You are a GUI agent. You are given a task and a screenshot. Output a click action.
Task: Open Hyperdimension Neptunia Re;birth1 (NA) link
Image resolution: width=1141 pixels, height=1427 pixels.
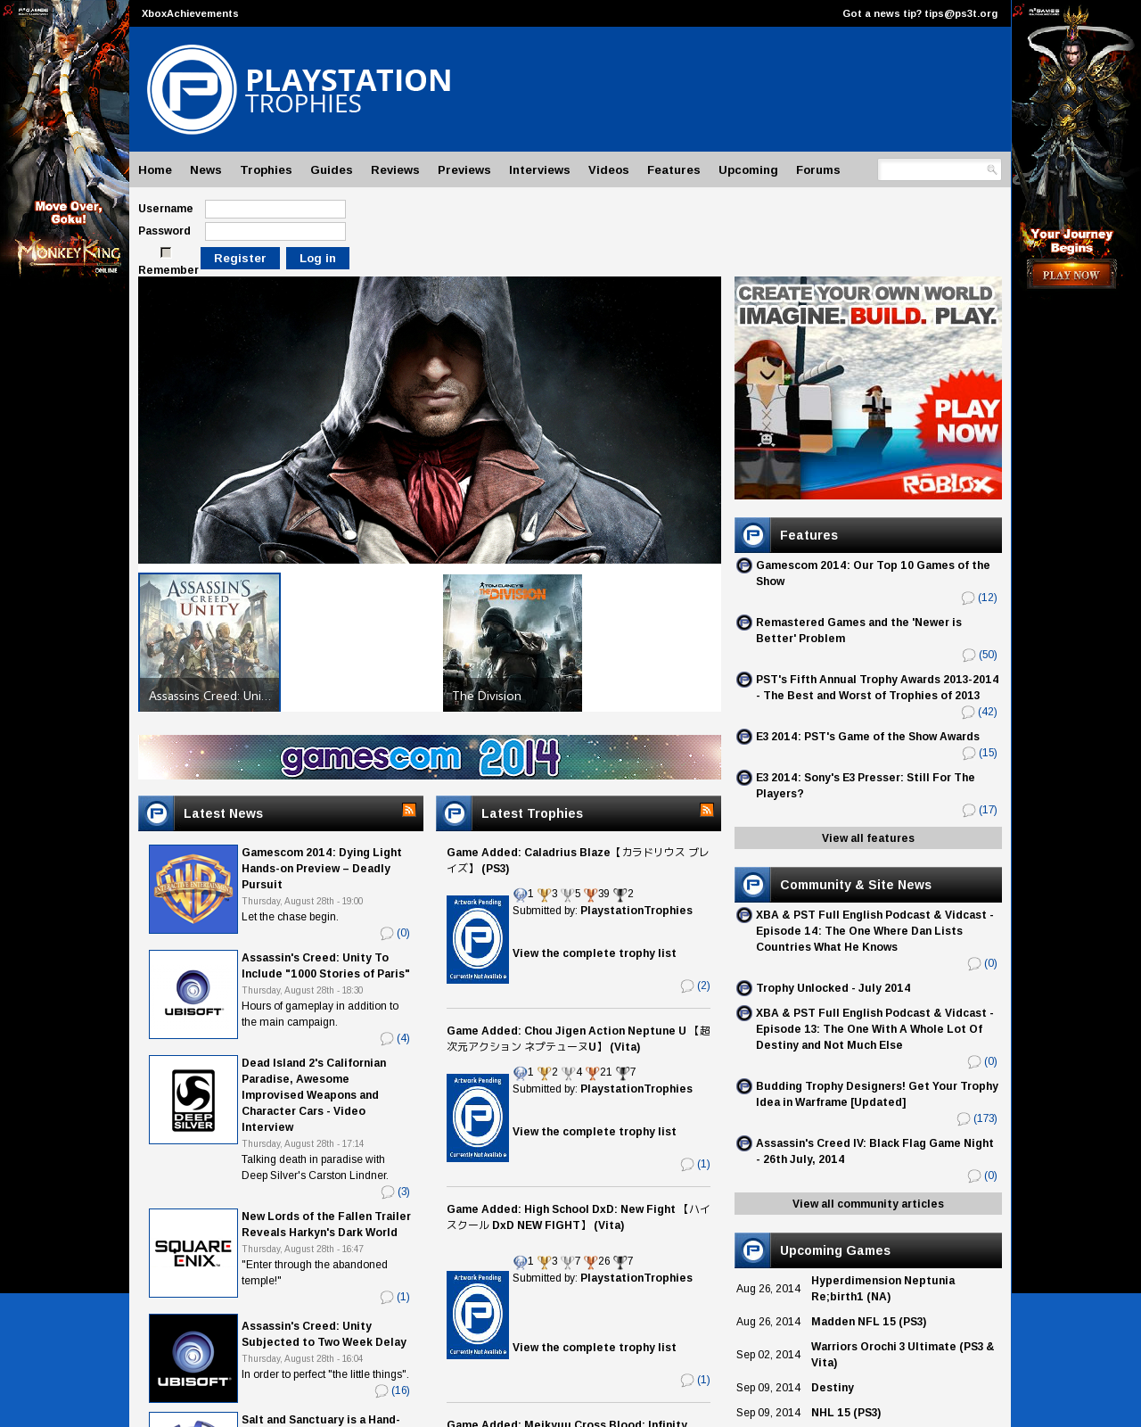pos(882,1289)
